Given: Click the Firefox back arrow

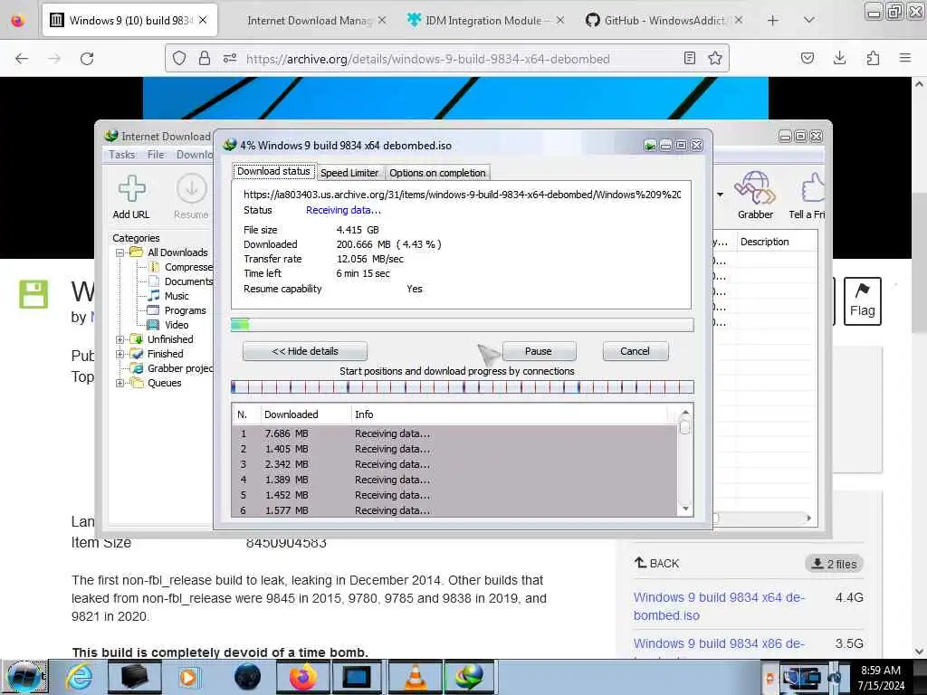Looking at the screenshot, I should pos(22,59).
